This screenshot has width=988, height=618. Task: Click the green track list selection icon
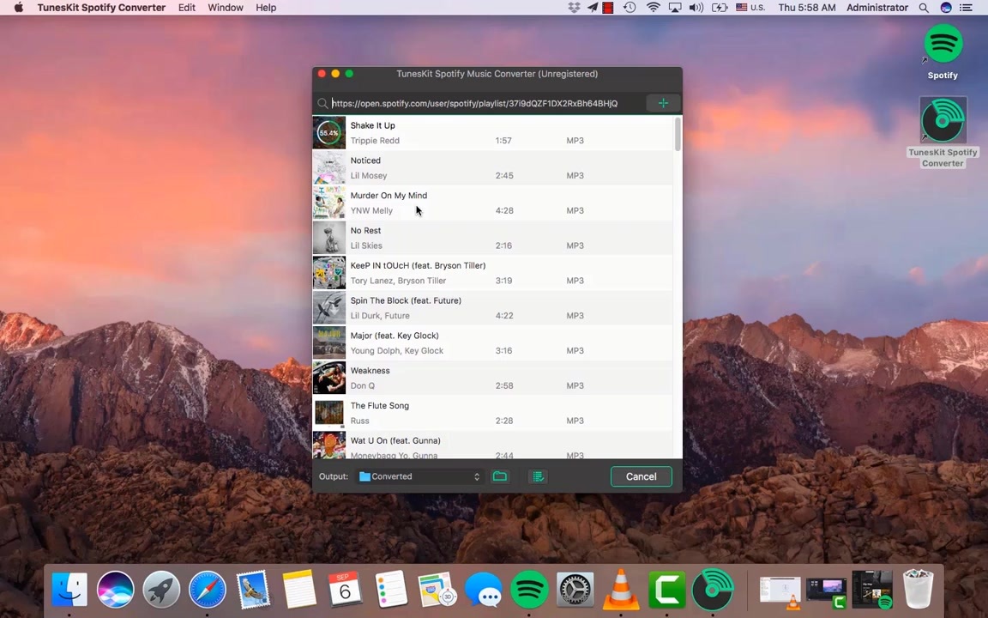tap(538, 476)
